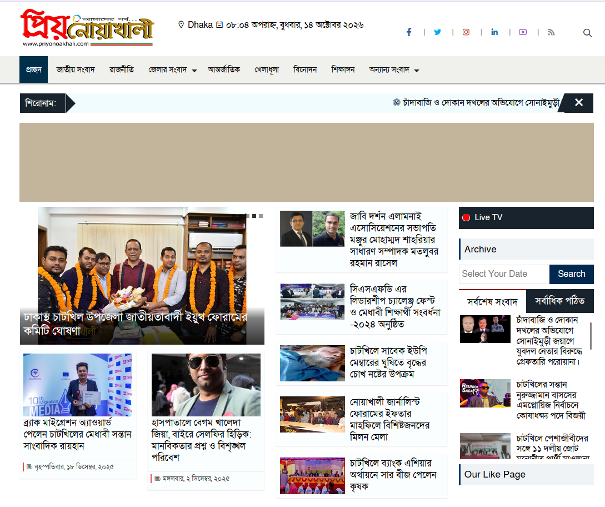The width and height of the screenshot is (605, 507).
Task: Click the Dhaka location pin icon
Action: point(181,24)
